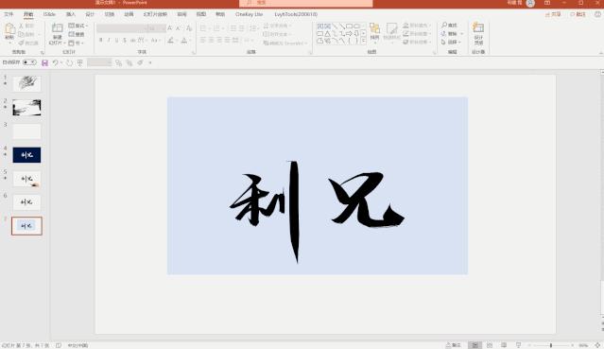Click the Decrease Font Size icon
This screenshot has height=349, width=604.
coord(179,28)
